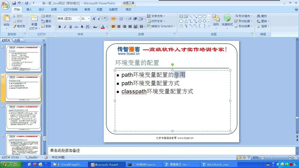The image size is (299, 168).
Task: Open E:\JavaSE\day01 folder taskbar item
Action: coord(69,164)
